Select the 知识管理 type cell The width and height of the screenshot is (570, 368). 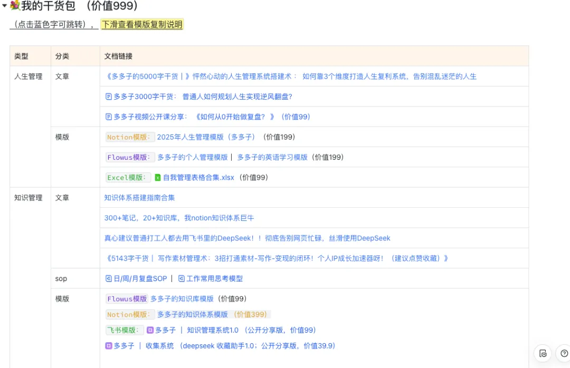tap(30, 278)
